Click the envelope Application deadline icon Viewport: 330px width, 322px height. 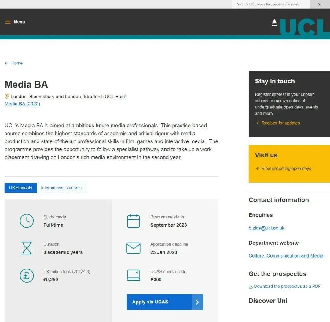[133, 248]
